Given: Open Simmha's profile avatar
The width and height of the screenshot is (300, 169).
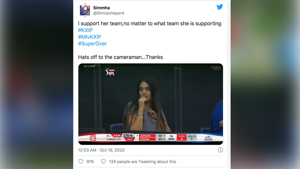Looking at the screenshot, I should coord(85,10).
